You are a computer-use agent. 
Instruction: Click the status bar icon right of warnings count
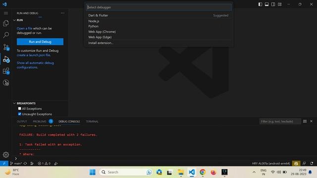56,163
